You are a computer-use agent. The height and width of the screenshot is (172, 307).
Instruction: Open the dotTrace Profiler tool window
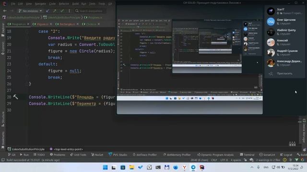[145, 155]
